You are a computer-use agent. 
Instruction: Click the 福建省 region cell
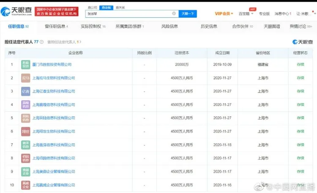point(263,64)
